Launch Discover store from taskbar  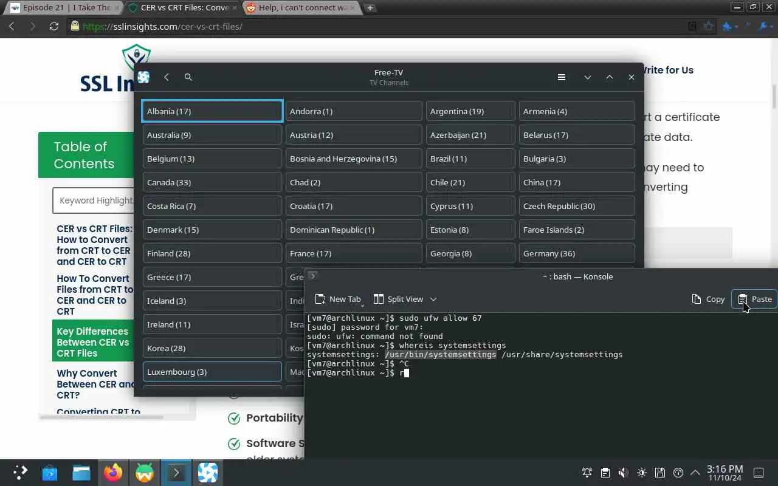[50, 472]
